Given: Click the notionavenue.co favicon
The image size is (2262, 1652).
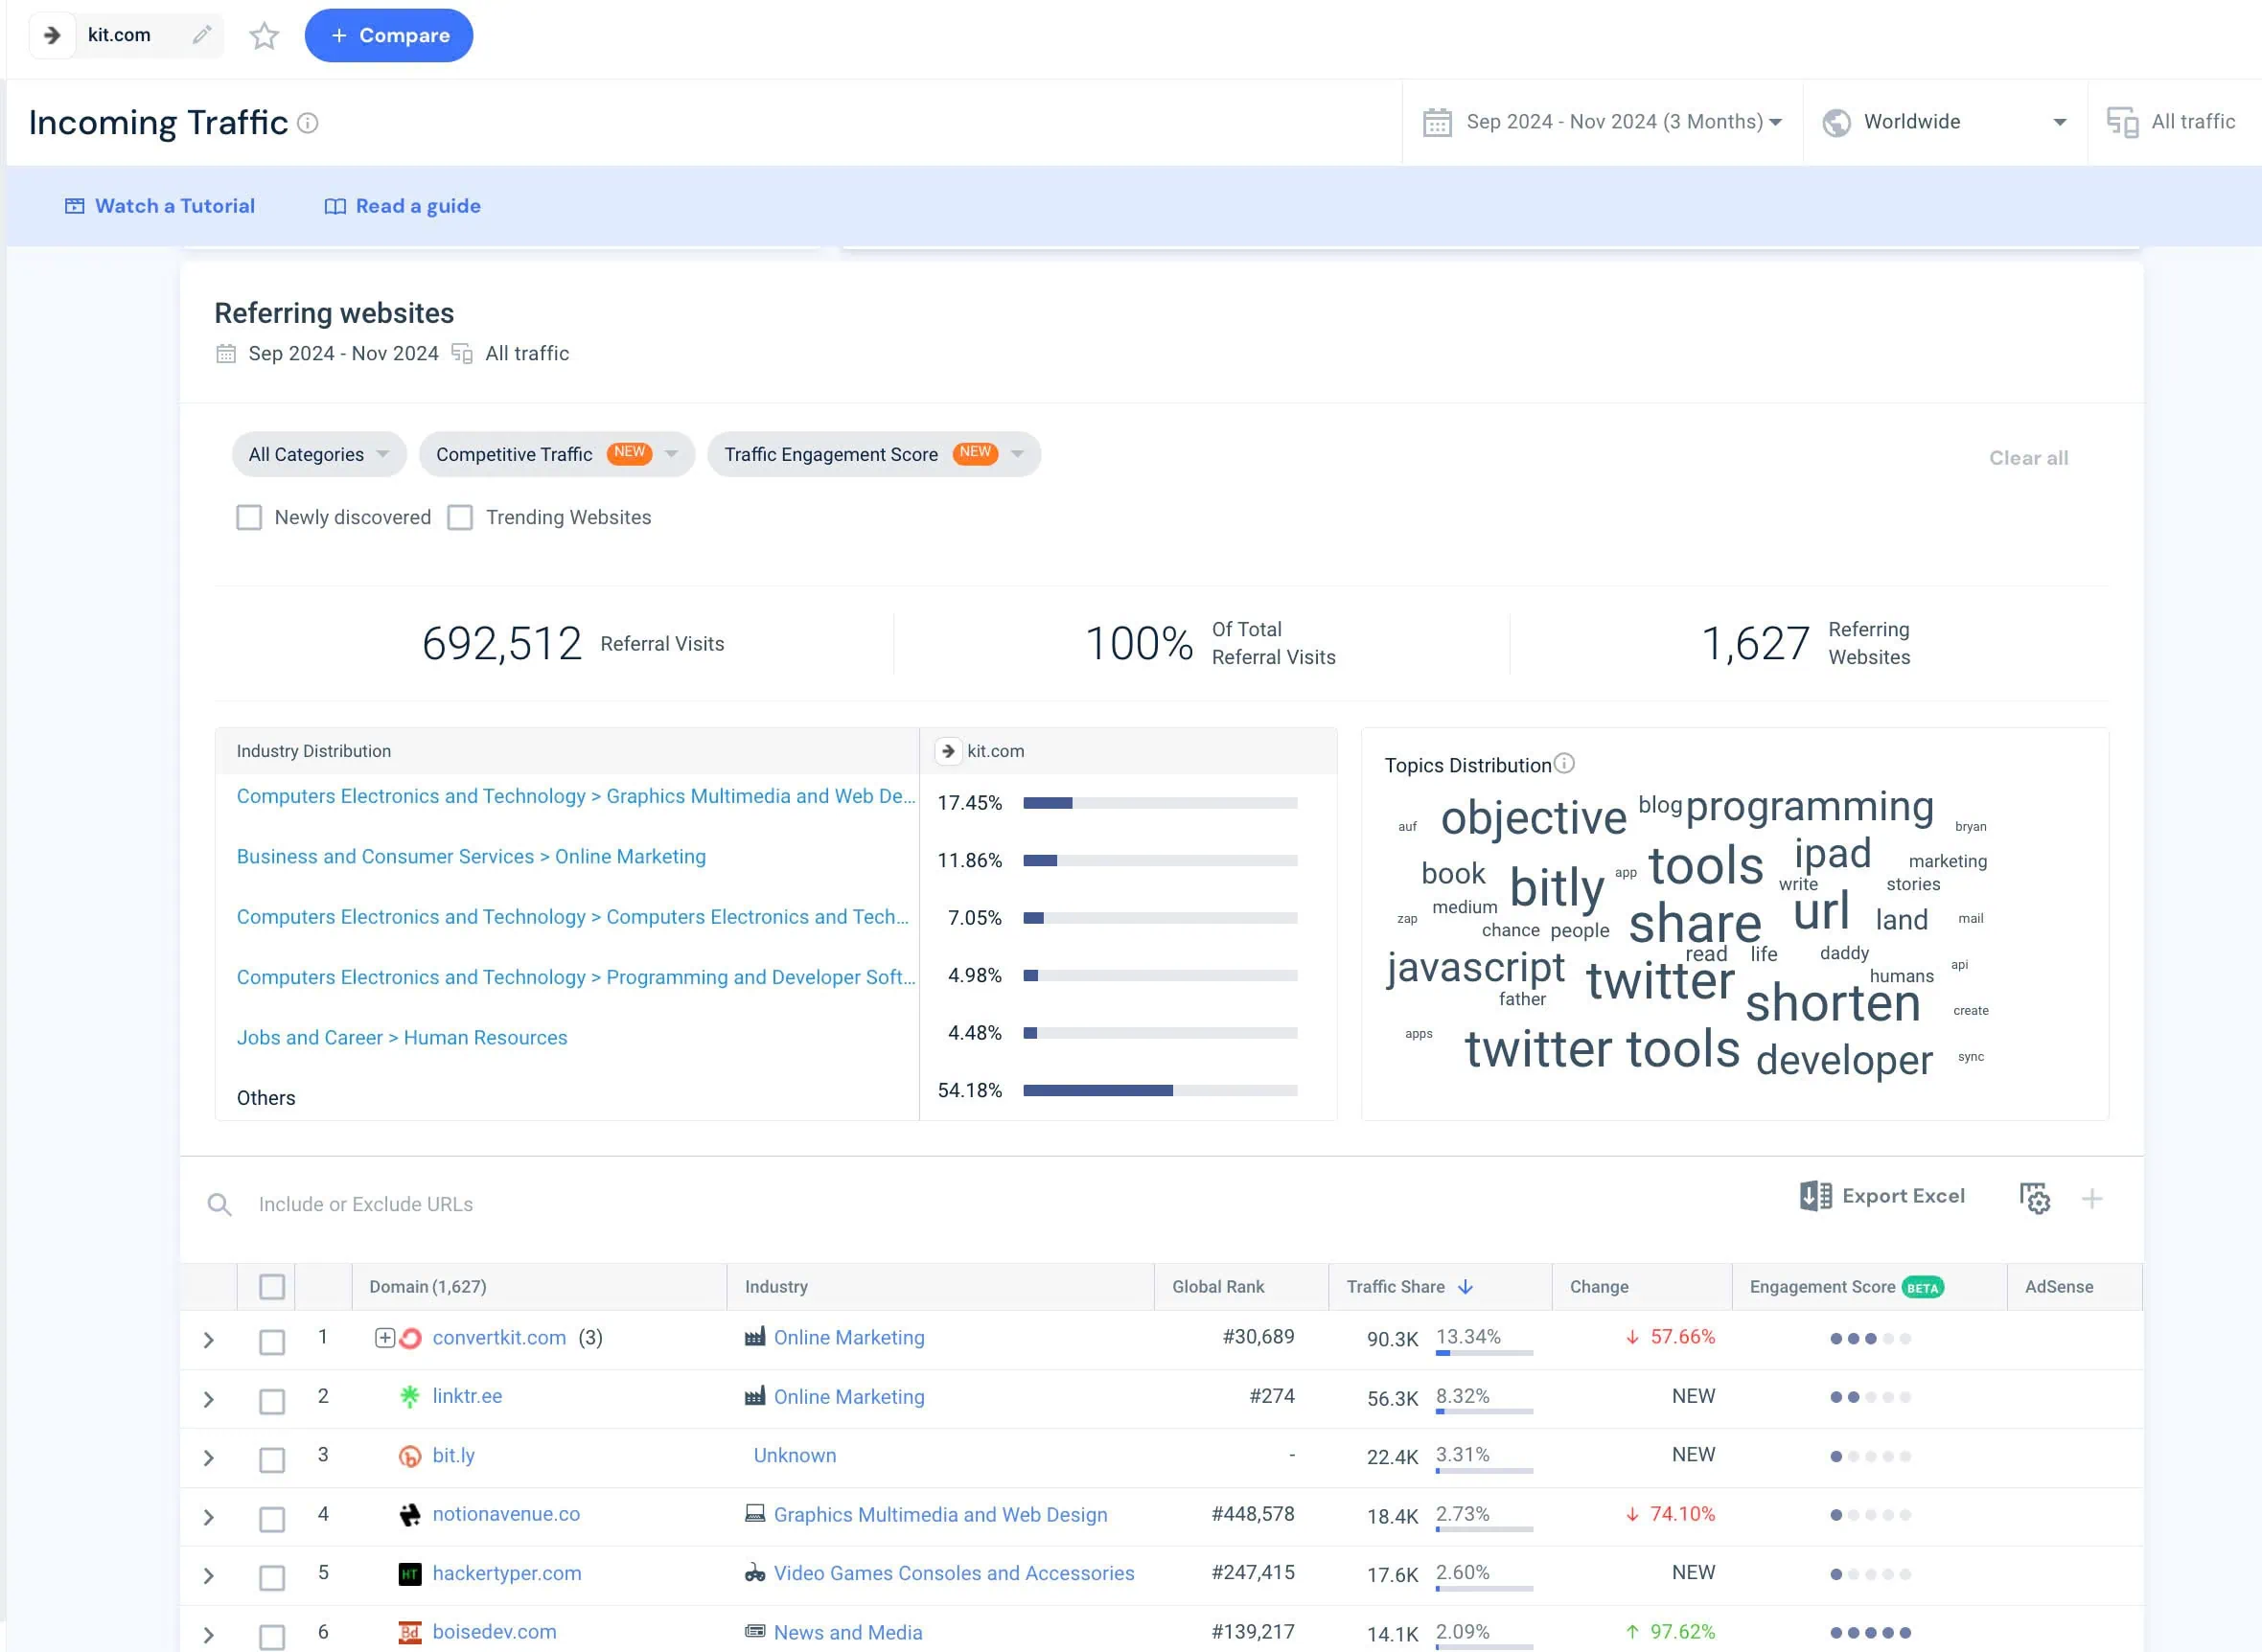Looking at the screenshot, I should [410, 1515].
